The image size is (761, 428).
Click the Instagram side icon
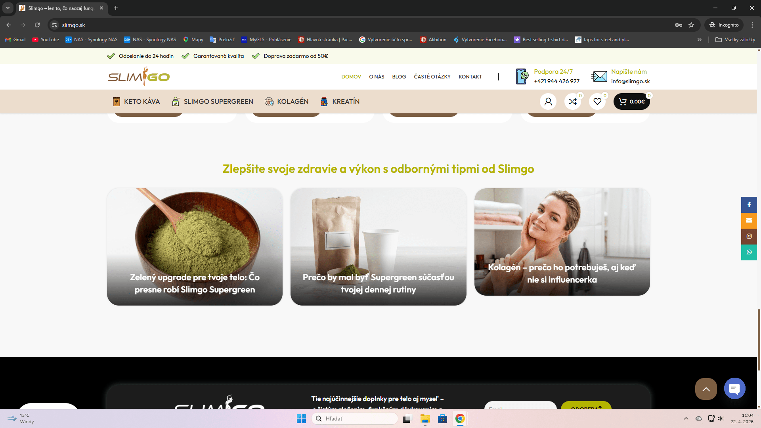[x=749, y=236]
